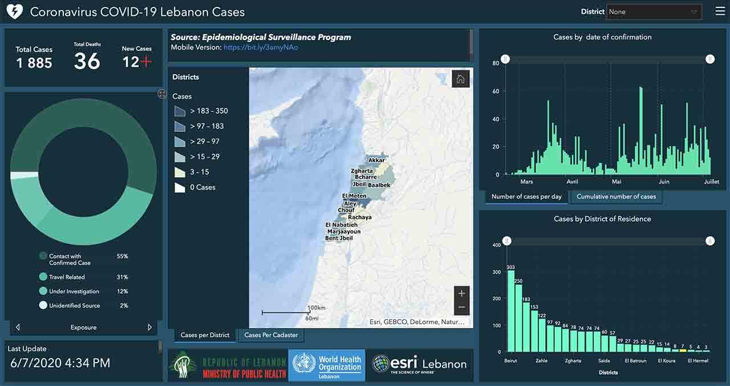The image size is (730, 386).
Task: Open the District dropdown selector
Action: tap(654, 11)
